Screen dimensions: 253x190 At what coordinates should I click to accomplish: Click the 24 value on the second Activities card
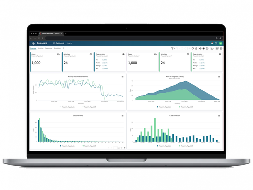click(163, 63)
